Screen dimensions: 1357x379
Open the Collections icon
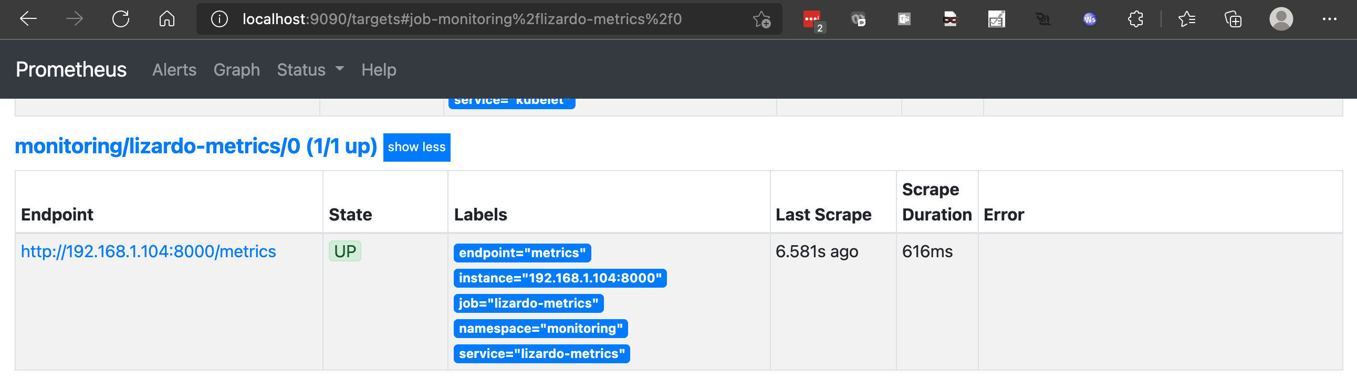point(1233,19)
